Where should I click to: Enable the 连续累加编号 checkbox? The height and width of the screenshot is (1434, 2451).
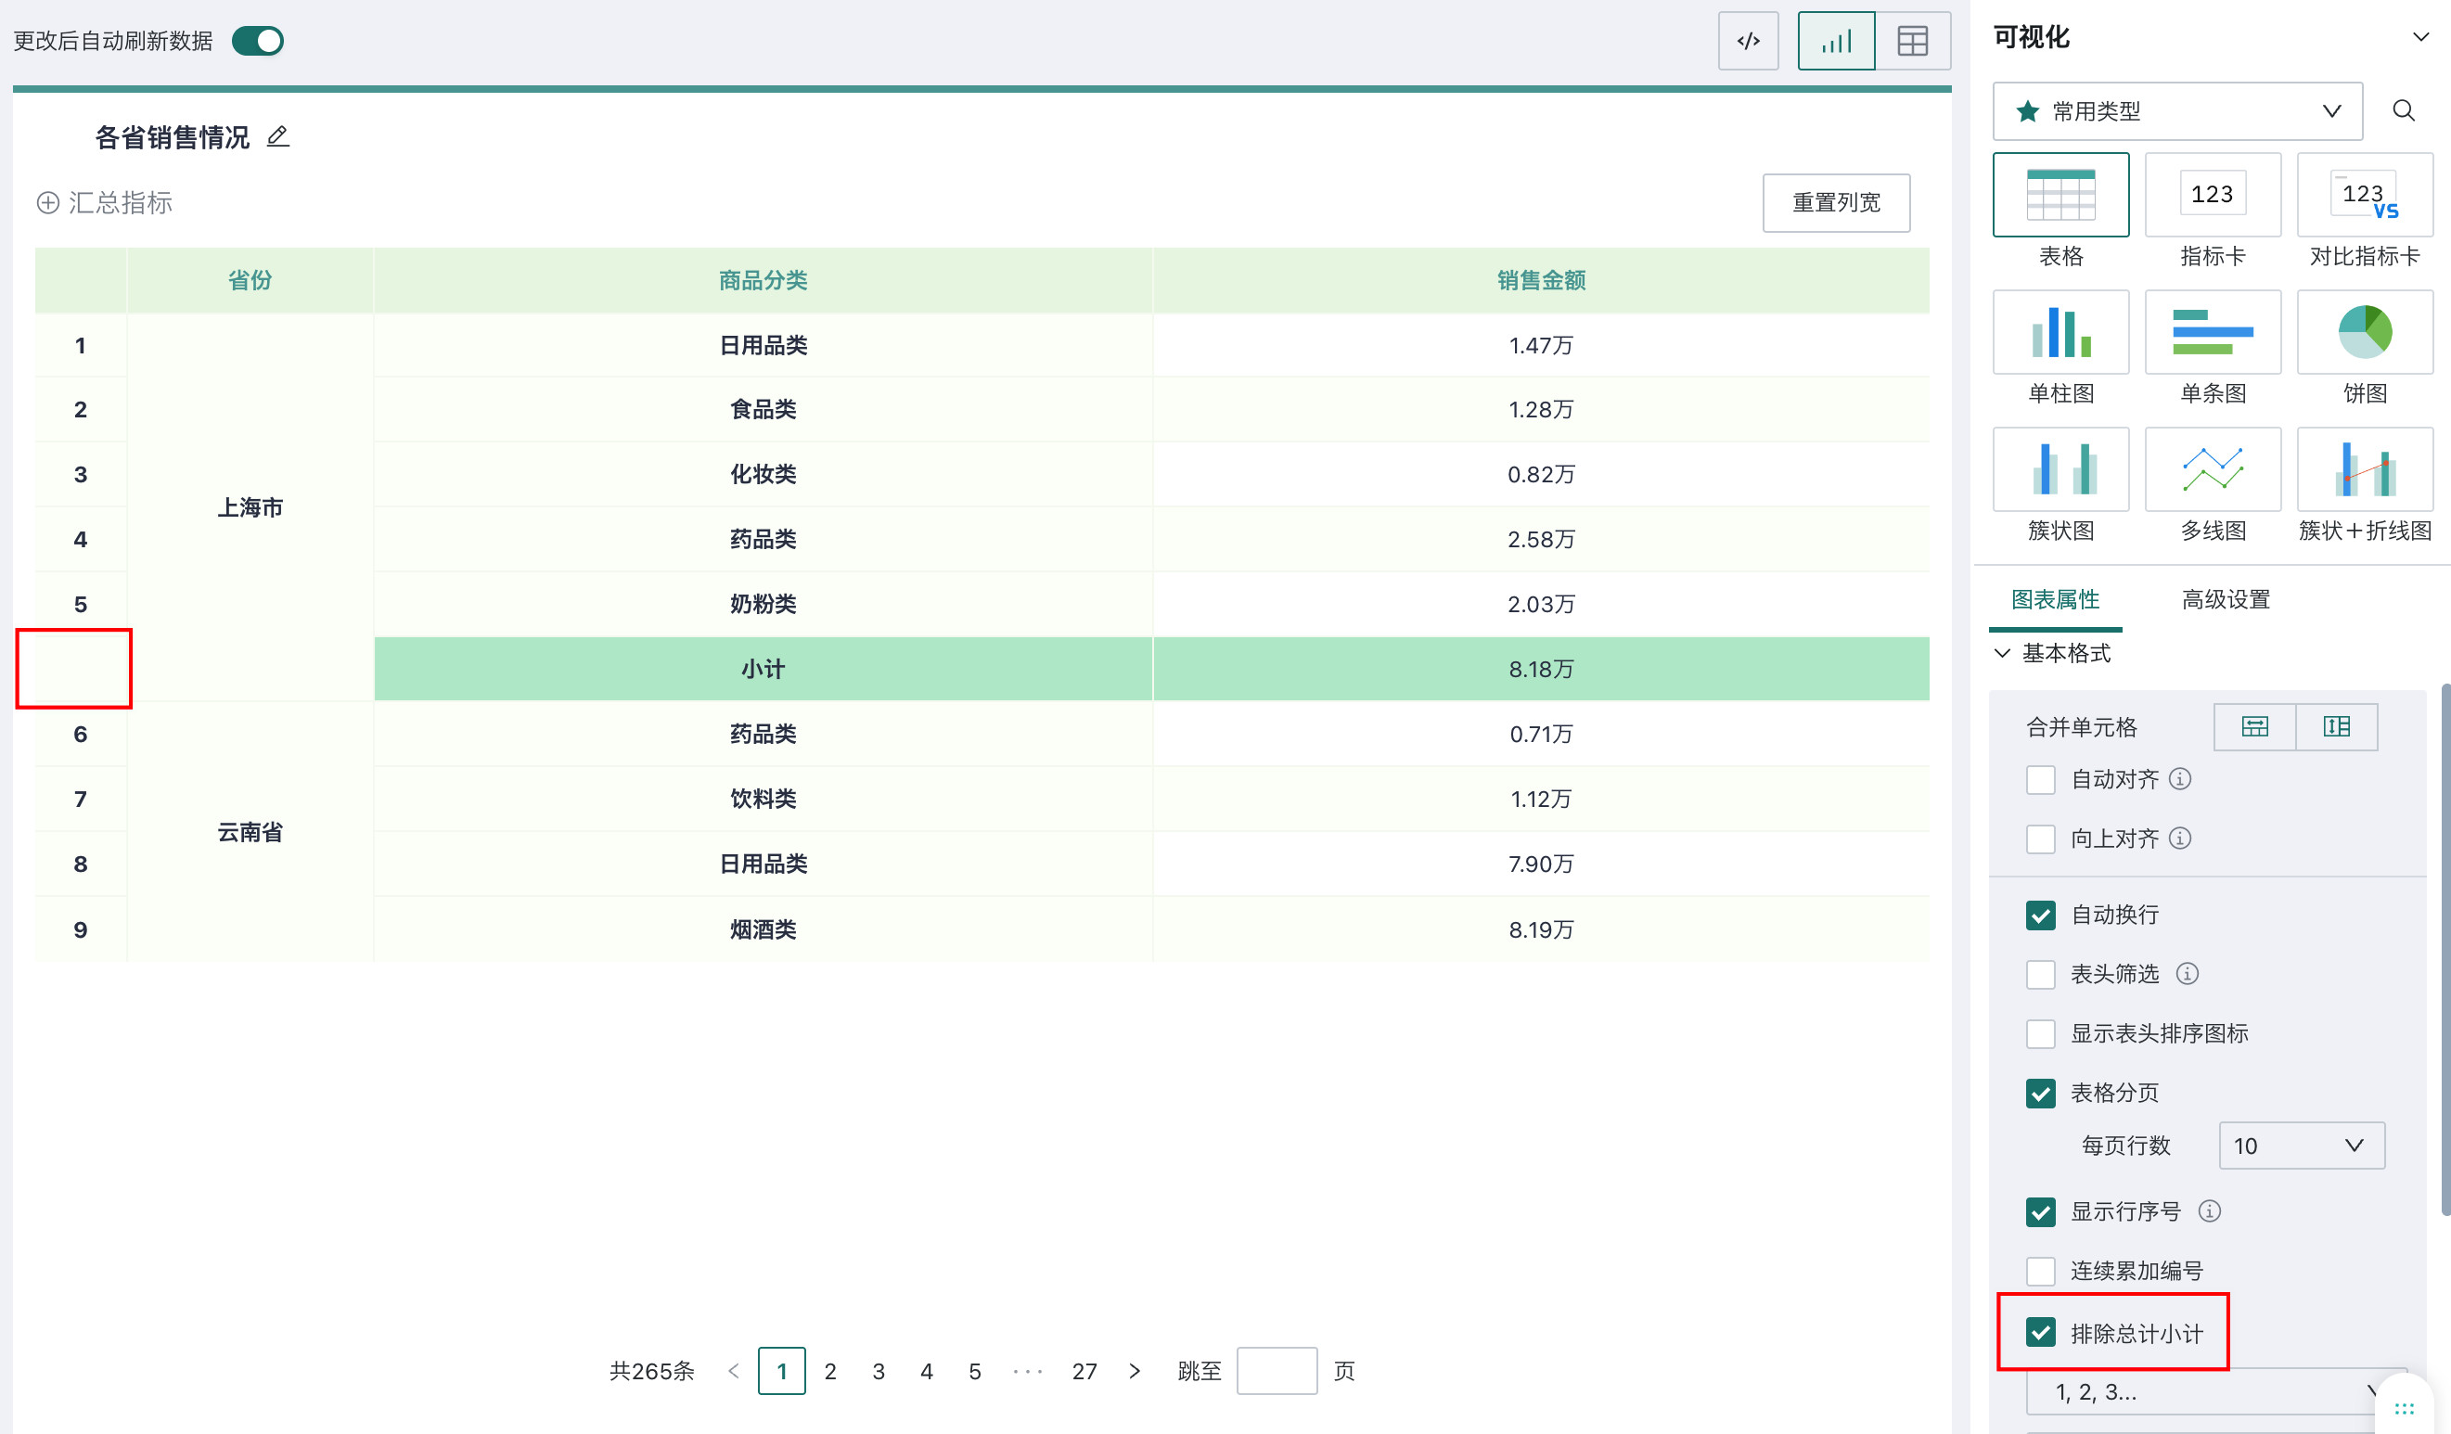(x=2040, y=1271)
